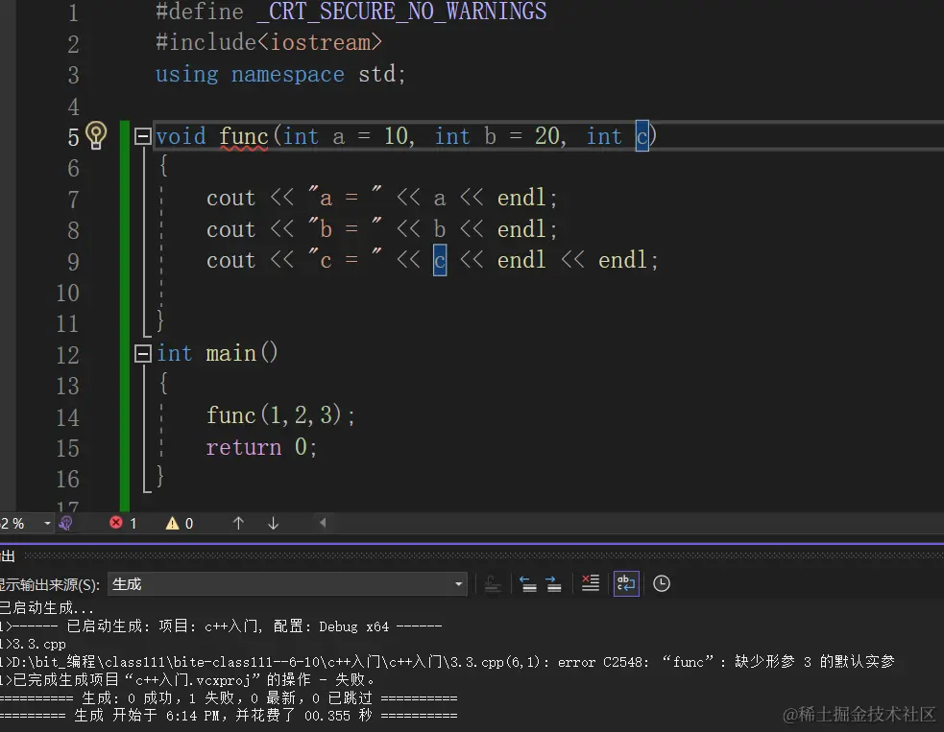
Task: Click the _CRT_SECURE_NO_WARNINGS define
Action: pos(401,12)
